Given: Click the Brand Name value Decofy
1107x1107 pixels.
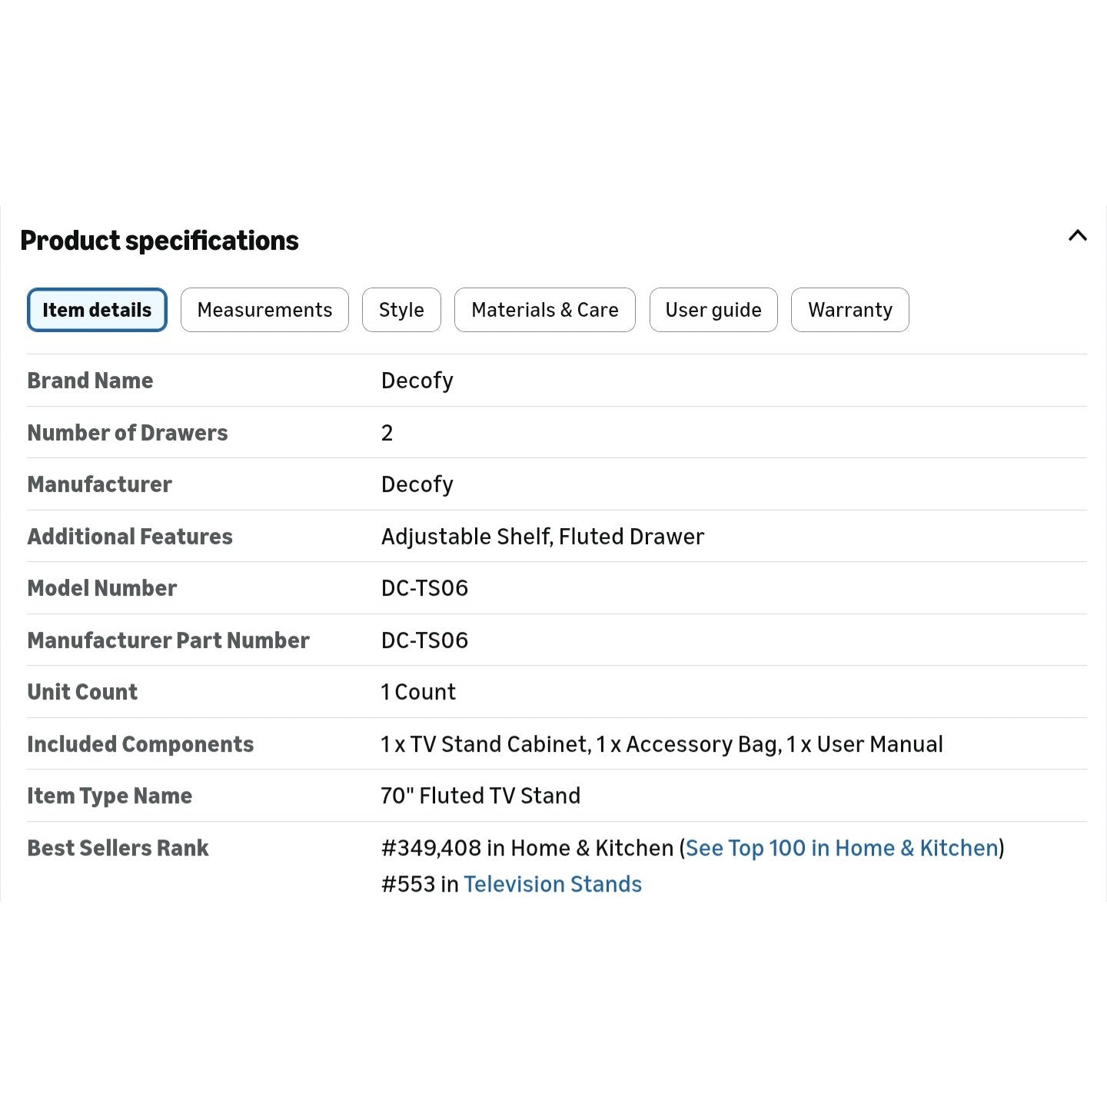Looking at the screenshot, I should pos(417,381).
